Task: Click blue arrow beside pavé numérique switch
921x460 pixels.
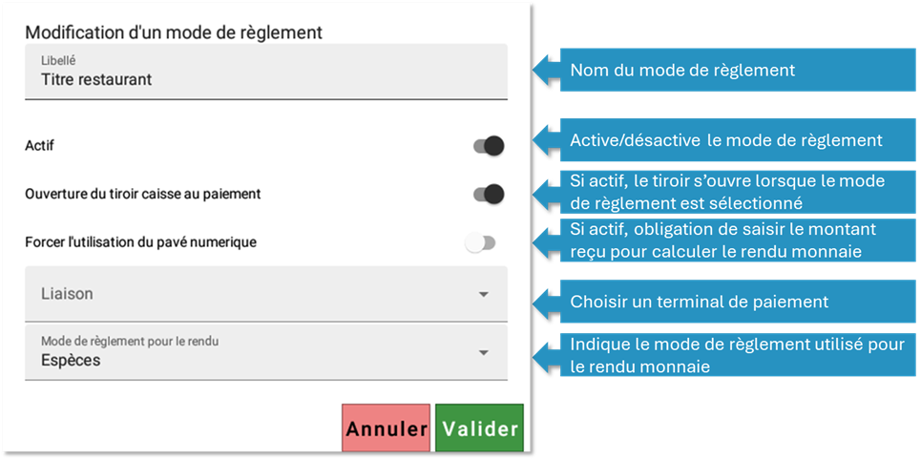Action: click(x=542, y=241)
